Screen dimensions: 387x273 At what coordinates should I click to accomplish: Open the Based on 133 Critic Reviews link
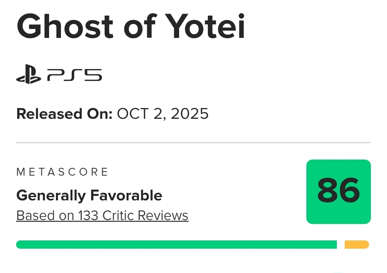[102, 215]
